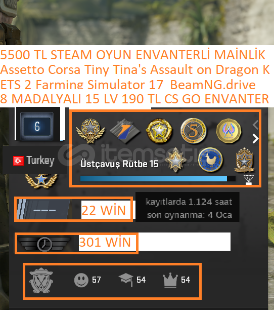Viewport: 274px width, 310px height.
Task: Select the grey diamond pin with blue 7
Action: (x=125, y=131)
